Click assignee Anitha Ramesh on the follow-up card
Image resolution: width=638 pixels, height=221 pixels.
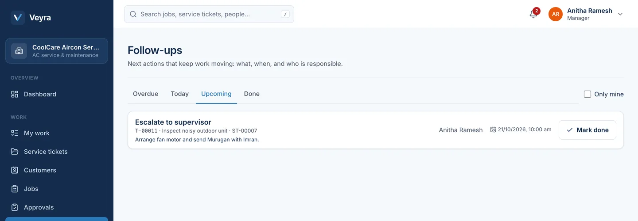point(461,130)
